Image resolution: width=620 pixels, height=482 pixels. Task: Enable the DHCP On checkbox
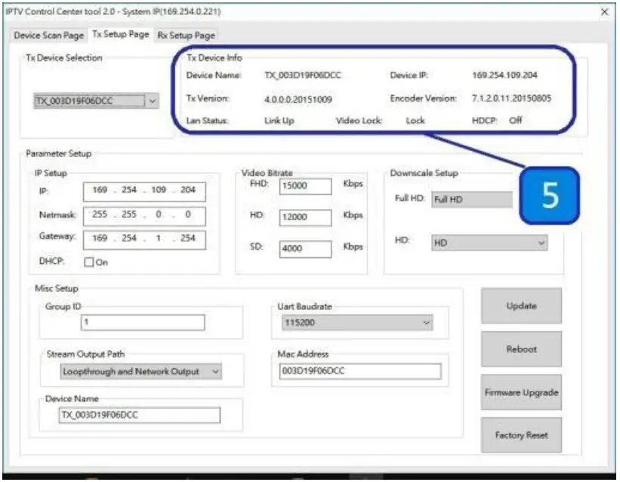click(88, 262)
